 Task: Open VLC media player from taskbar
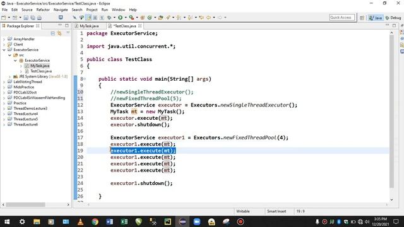coord(80,221)
